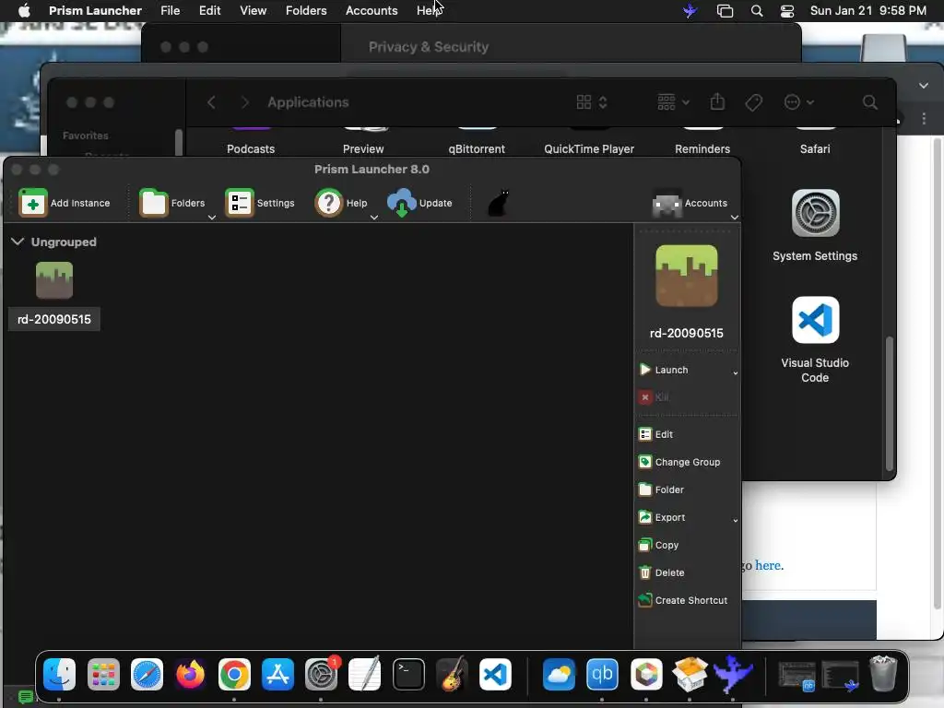The height and width of the screenshot is (708, 944).
Task: Open the Accounts button in launcher toolbar
Action: 690,203
